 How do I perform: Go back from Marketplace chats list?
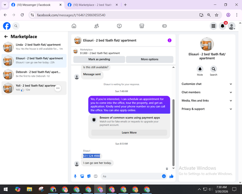(x=6, y=37)
